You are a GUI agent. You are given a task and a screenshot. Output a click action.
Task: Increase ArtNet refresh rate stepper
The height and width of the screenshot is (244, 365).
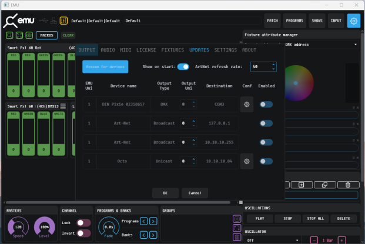[273, 65]
